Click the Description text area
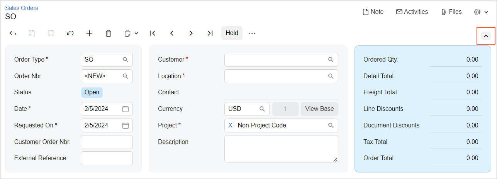The height and width of the screenshot is (179, 497). [x=281, y=149]
